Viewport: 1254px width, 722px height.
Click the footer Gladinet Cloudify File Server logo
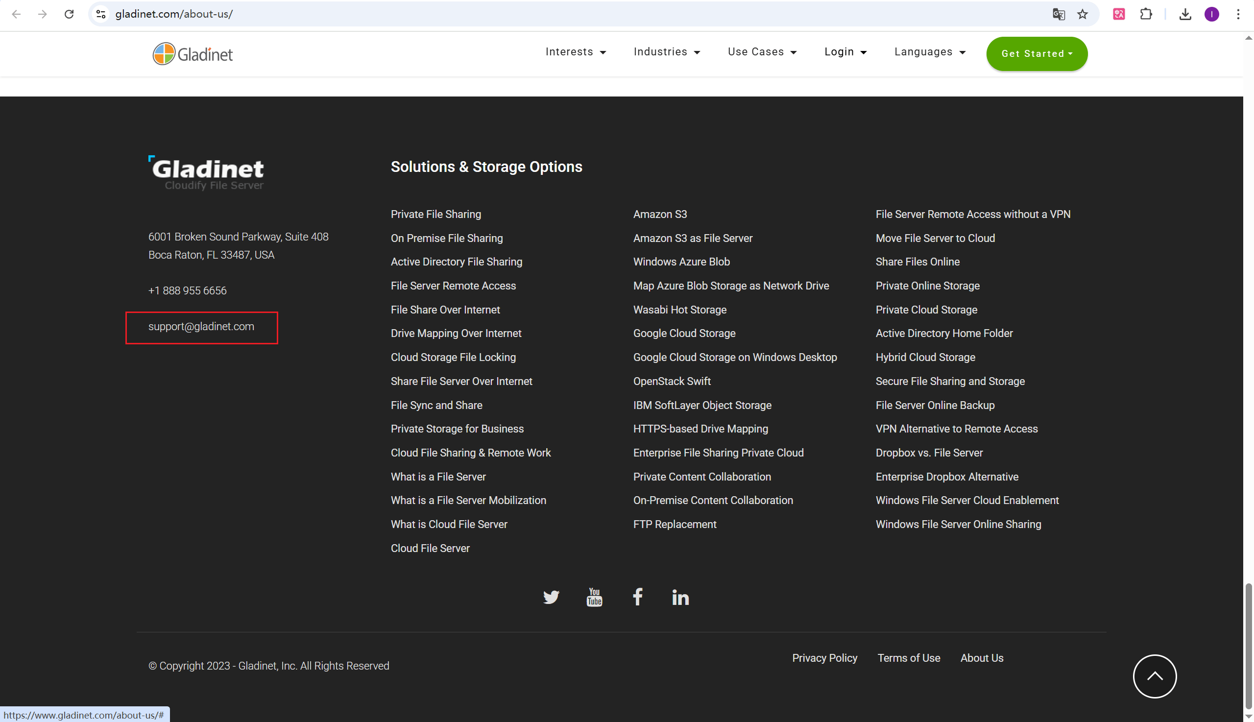[x=206, y=173]
